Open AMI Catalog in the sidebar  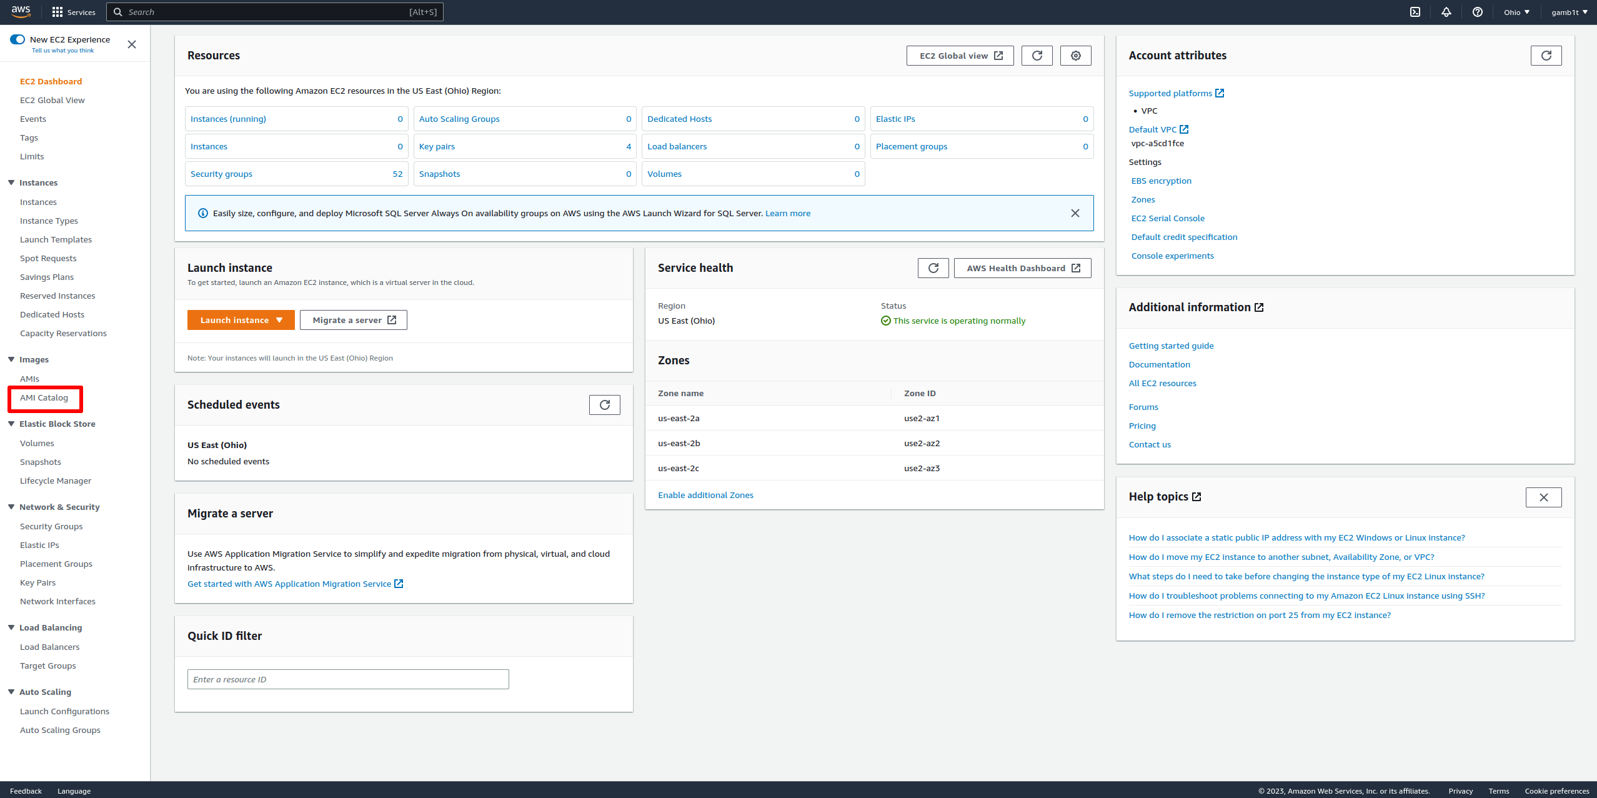pos(44,398)
